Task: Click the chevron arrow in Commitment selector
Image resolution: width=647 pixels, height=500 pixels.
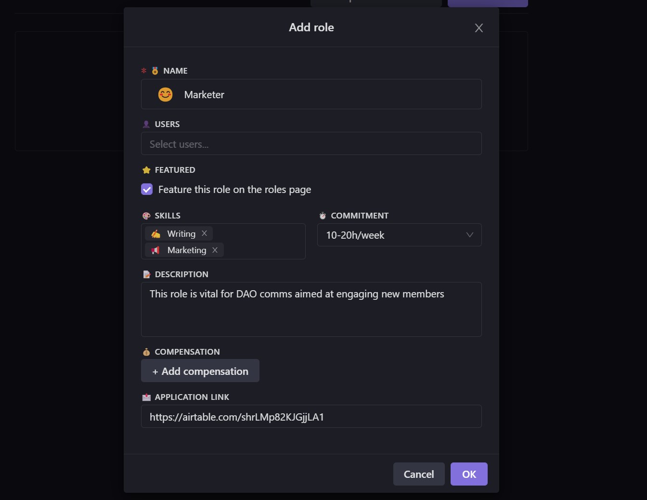Action: 469,235
